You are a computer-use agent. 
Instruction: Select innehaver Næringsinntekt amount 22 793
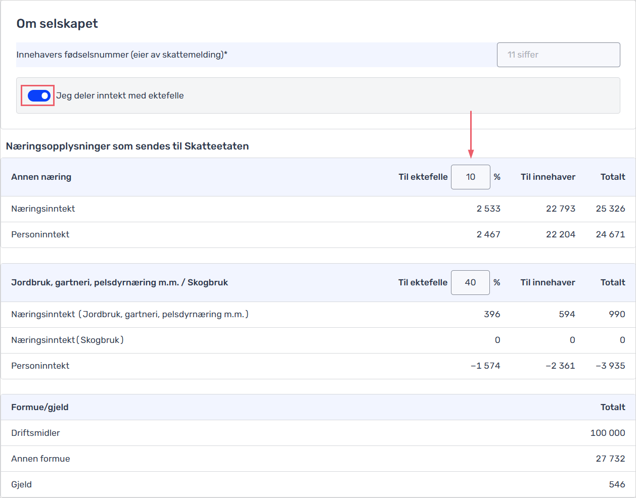560,209
